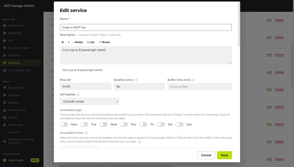Click the Price (£) field

[86, 86]
